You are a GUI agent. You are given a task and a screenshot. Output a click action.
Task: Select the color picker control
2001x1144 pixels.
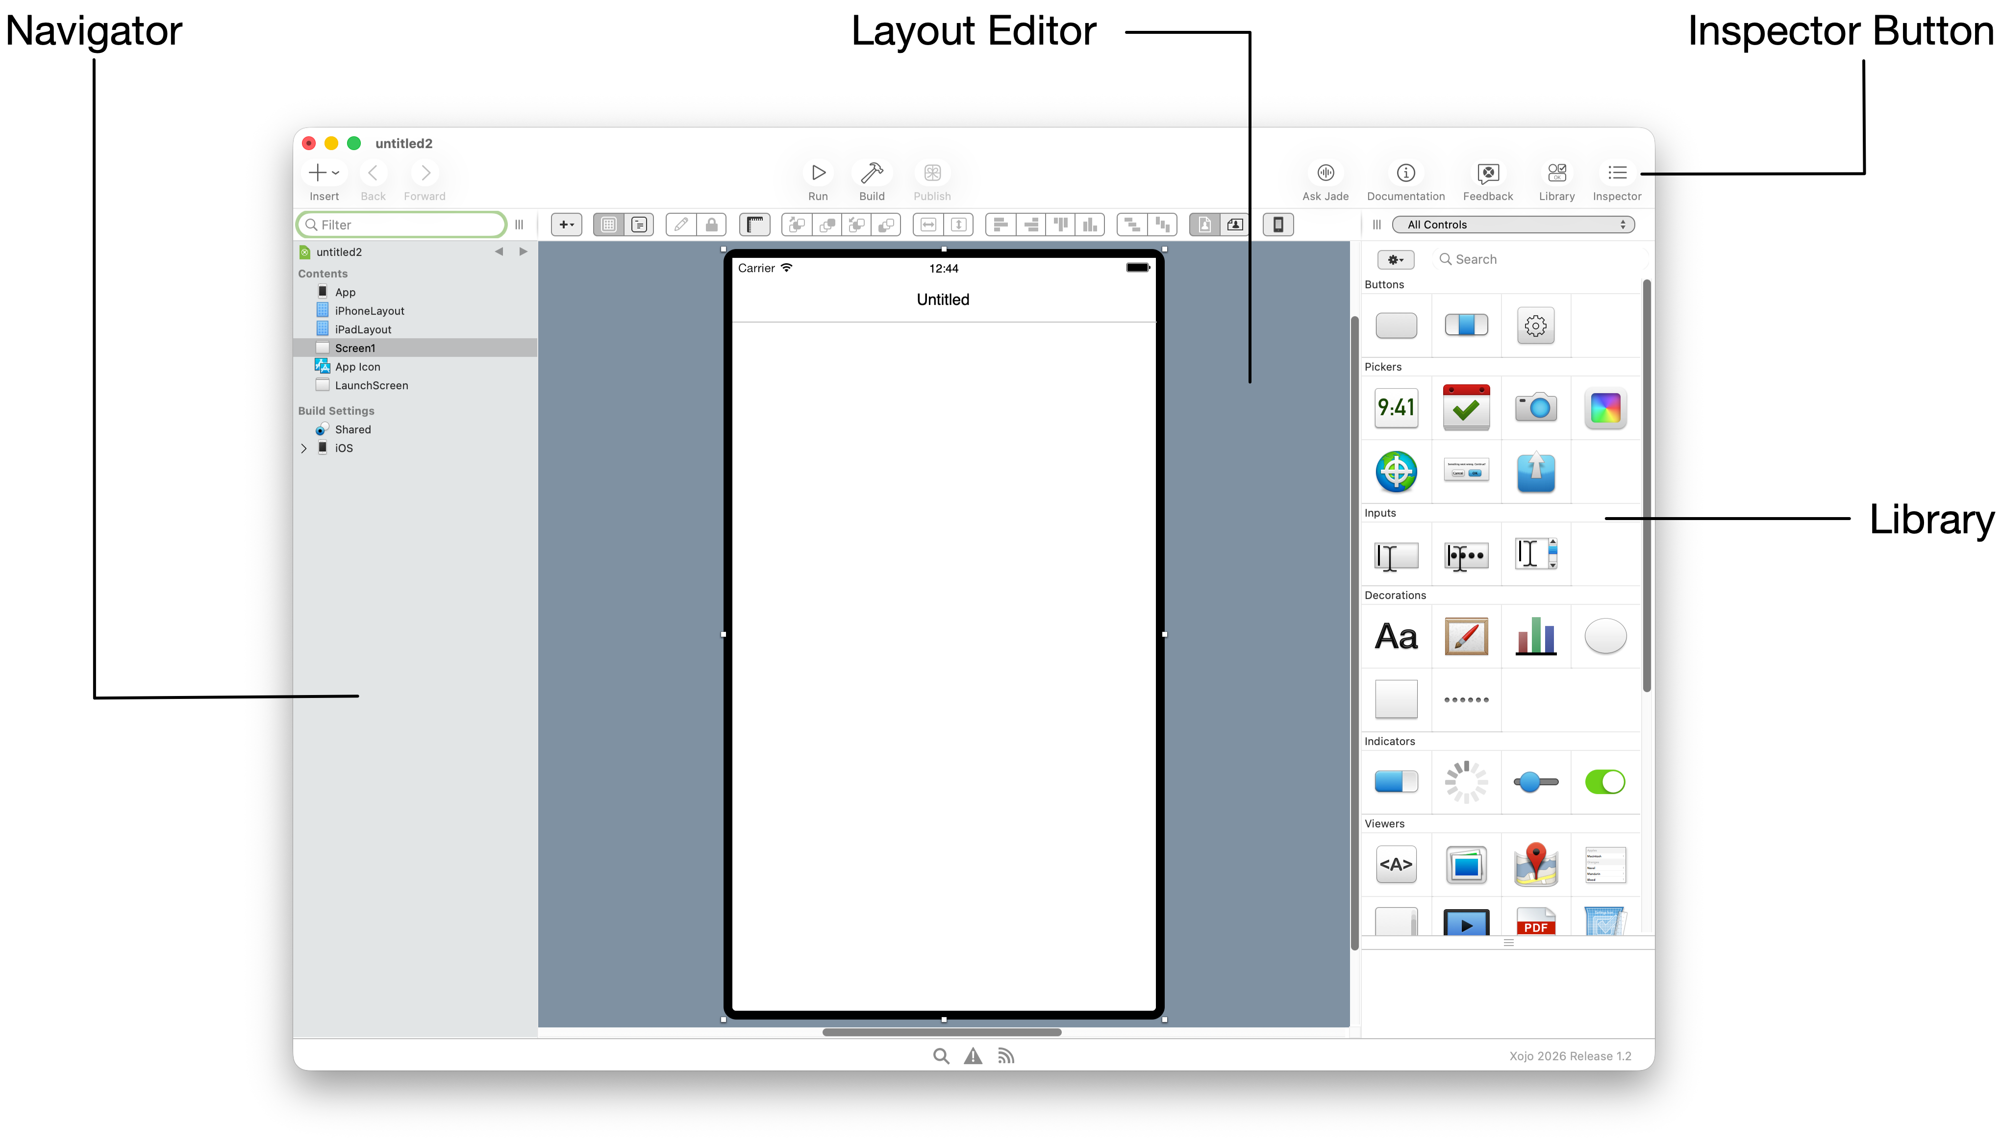[1605, 408]
